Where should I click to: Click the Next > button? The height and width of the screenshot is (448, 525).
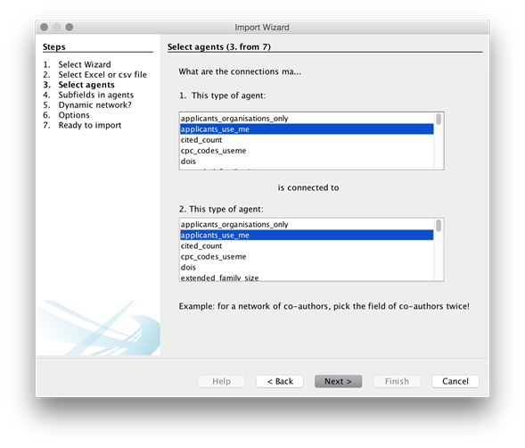pyautogui.click(x=338, y=381)
